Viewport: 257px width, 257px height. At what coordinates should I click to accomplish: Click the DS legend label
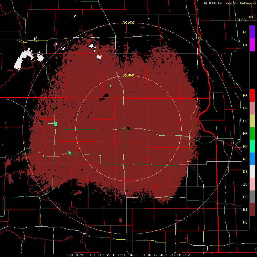click(245, 172)
